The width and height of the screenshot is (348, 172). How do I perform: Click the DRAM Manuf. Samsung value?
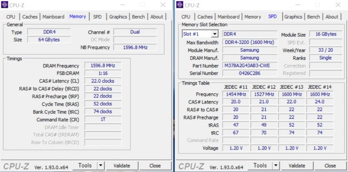(250, 58)
